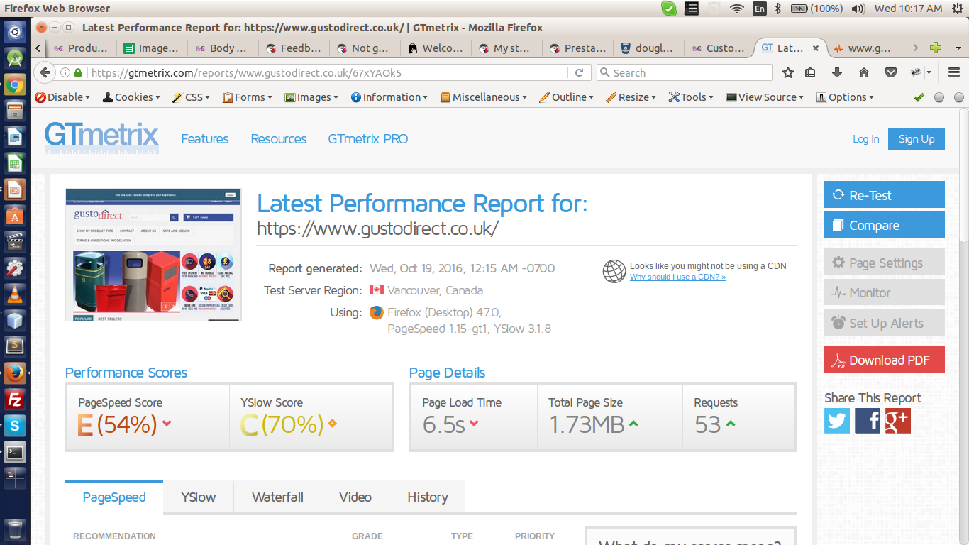Open FileZilla from the launcher
This screenshot has height=545, width=969.
pos(15,400)
